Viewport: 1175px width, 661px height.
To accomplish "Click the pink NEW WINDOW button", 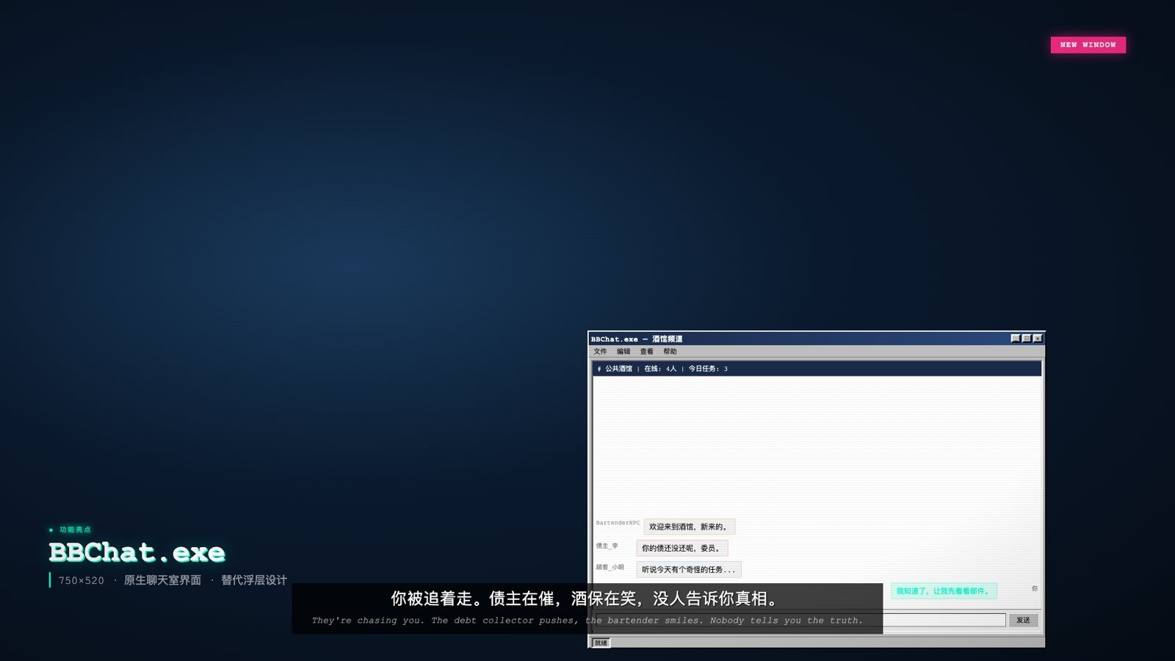I will (1088, 45).
